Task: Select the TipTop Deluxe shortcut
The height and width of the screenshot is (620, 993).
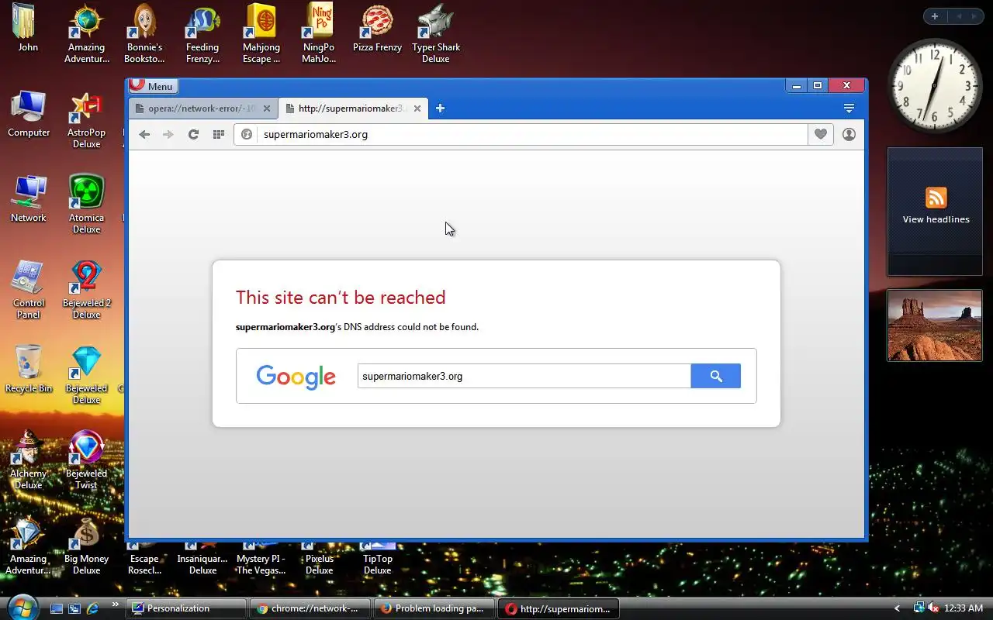Action: coord(377,560)
